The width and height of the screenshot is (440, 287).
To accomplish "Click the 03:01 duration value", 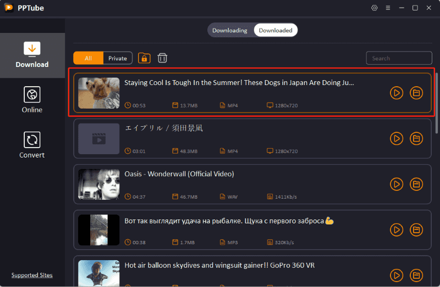I will (x=139, y=151).
